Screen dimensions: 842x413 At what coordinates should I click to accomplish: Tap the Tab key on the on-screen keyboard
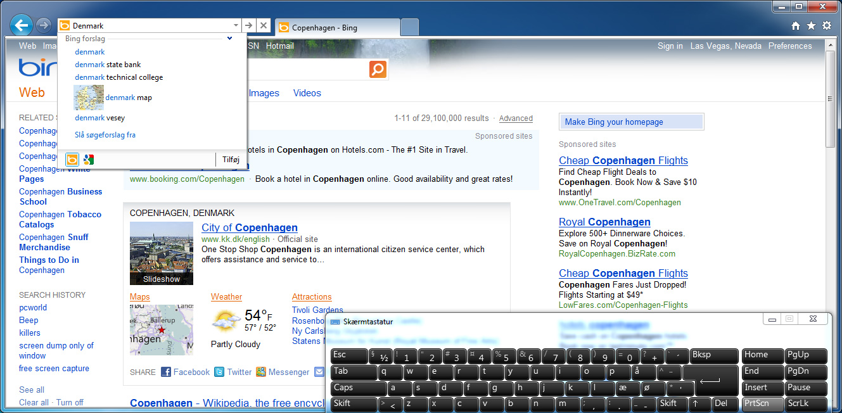click(354, 372)
